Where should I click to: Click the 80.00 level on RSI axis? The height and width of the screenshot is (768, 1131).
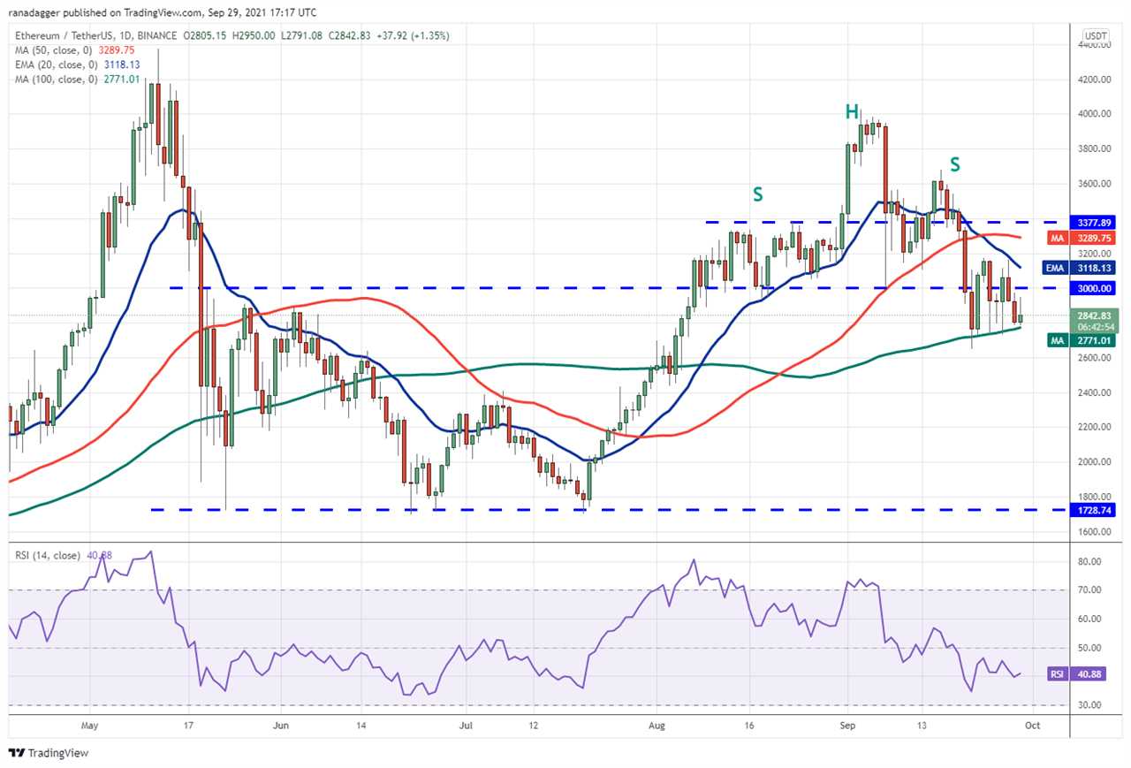(1089, 561)
